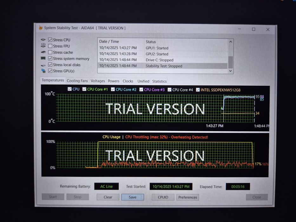Save the stability test results
The width and height of the screenshot is (296, 222).
(x=133, y=197)
